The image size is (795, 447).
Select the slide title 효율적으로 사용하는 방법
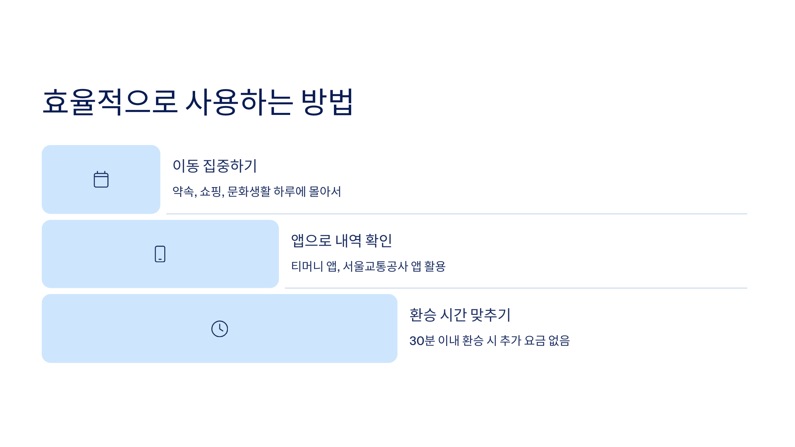[x=198, y=102]
